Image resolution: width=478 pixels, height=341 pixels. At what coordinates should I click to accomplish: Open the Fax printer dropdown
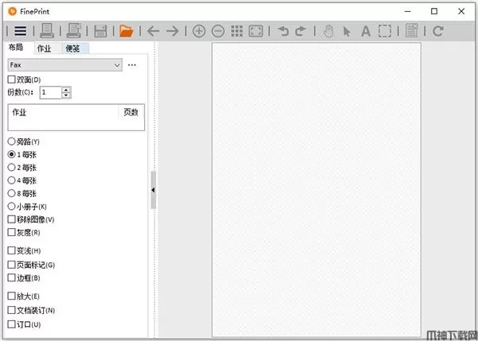point(65,65)
